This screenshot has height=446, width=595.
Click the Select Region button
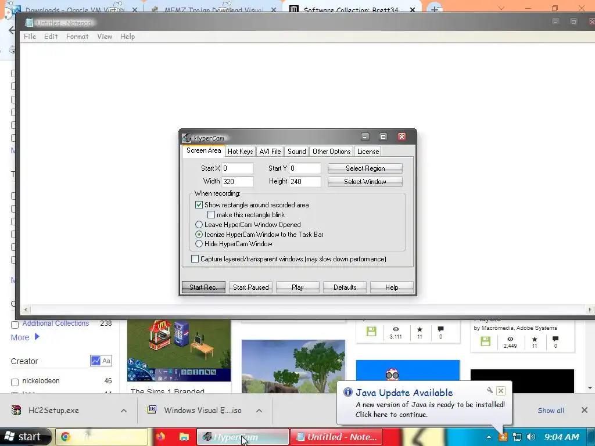[365, 168]
